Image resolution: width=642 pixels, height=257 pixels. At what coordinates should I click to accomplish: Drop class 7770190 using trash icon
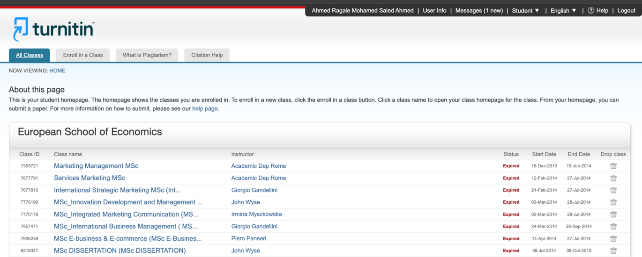[613, 202]
